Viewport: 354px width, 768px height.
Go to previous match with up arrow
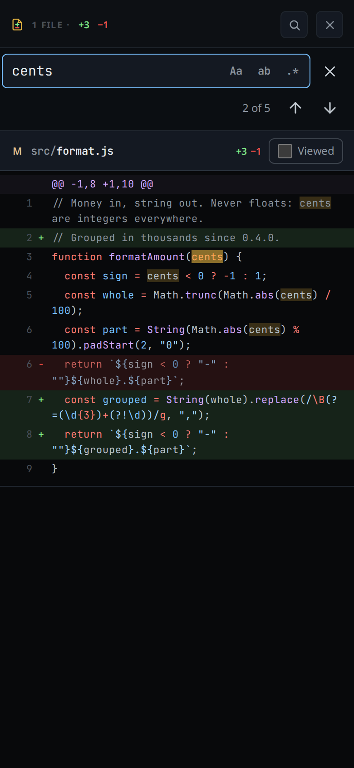(295, 108)
